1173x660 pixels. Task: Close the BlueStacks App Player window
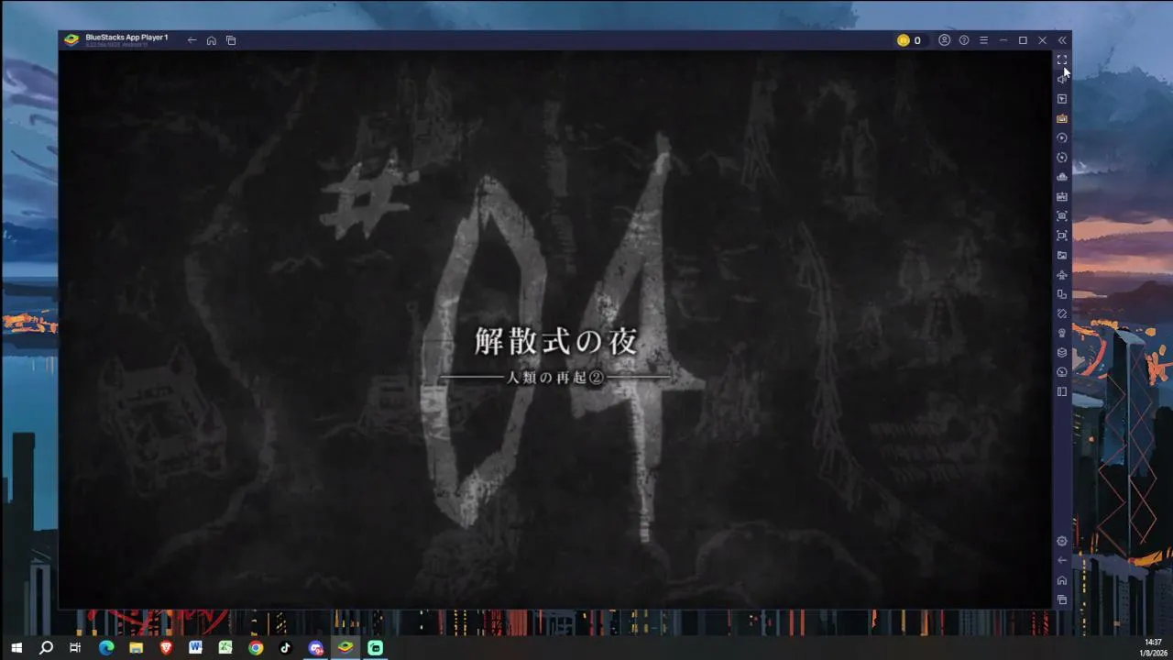(1043, 40)
